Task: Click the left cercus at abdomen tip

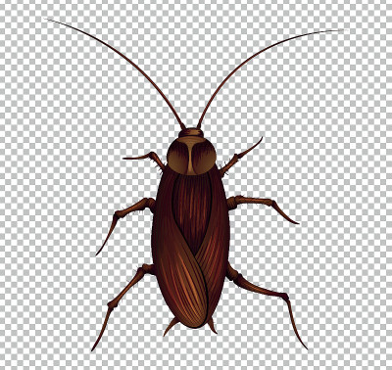Action: tap(171, 326)
